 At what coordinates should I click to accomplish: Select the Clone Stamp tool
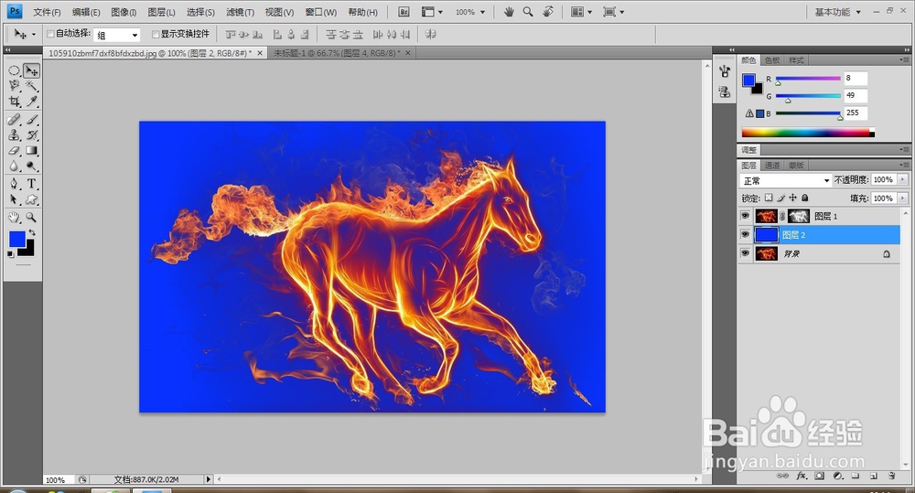(14, 134)
